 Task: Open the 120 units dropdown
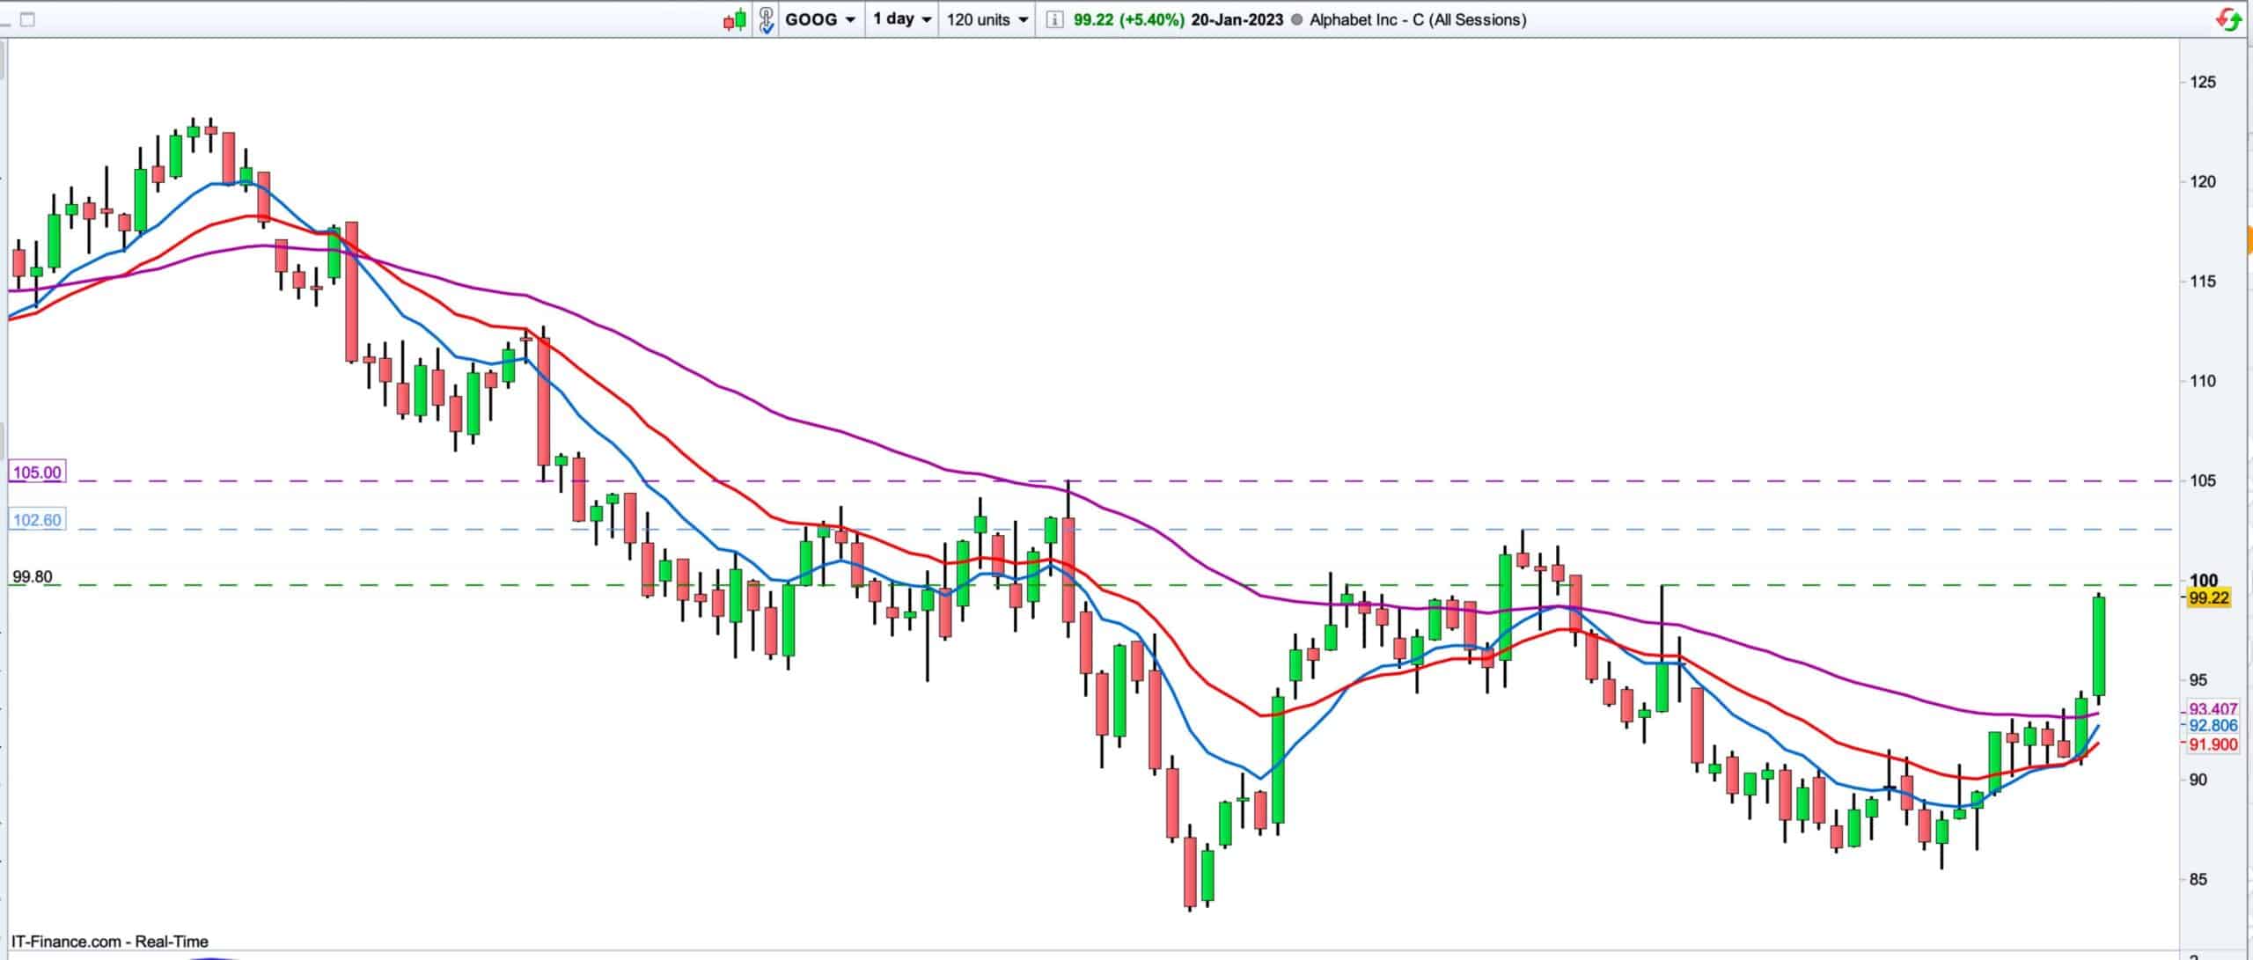(987, 19)
